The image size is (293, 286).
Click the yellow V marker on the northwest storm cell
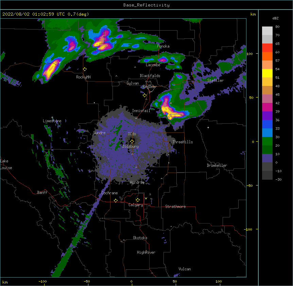coord(59,62)
